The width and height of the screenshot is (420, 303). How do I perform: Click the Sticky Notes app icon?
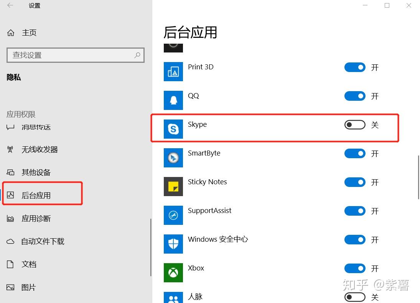[x=173, y=187]
